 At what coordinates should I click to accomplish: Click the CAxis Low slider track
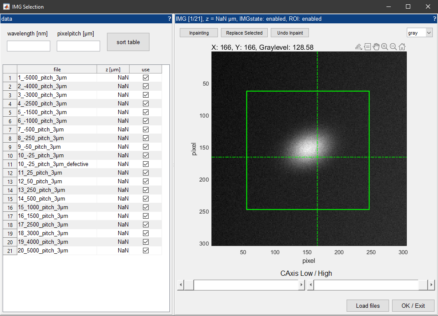pos(246,285)
